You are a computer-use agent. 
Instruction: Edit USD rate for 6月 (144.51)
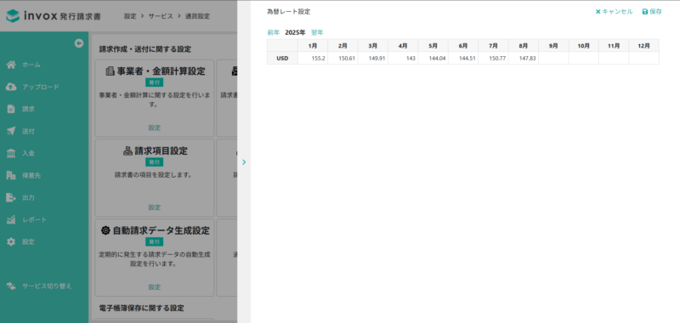pyautogui.click(x=463, y=58)
